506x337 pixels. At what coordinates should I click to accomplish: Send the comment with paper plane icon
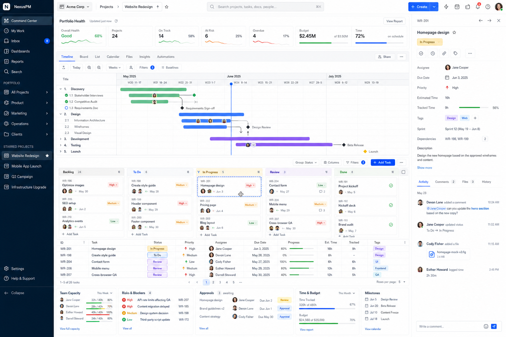click(494, 326)
